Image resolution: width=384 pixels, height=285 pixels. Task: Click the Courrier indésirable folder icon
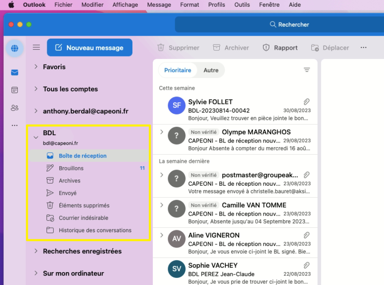pos(50,218)
